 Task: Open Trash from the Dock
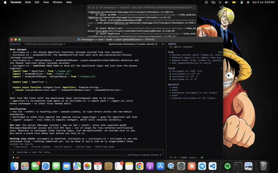pyautogui.click(x=263, y=166)
